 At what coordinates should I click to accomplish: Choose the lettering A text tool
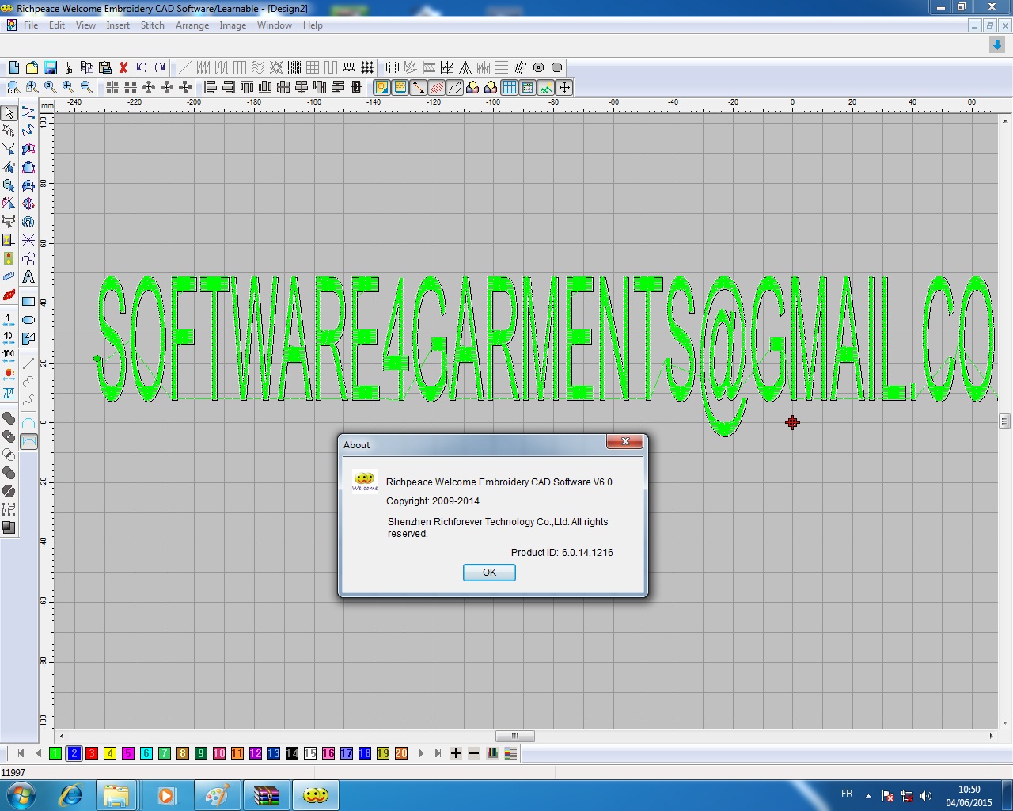pyautogui.click(x=28, y=276)
